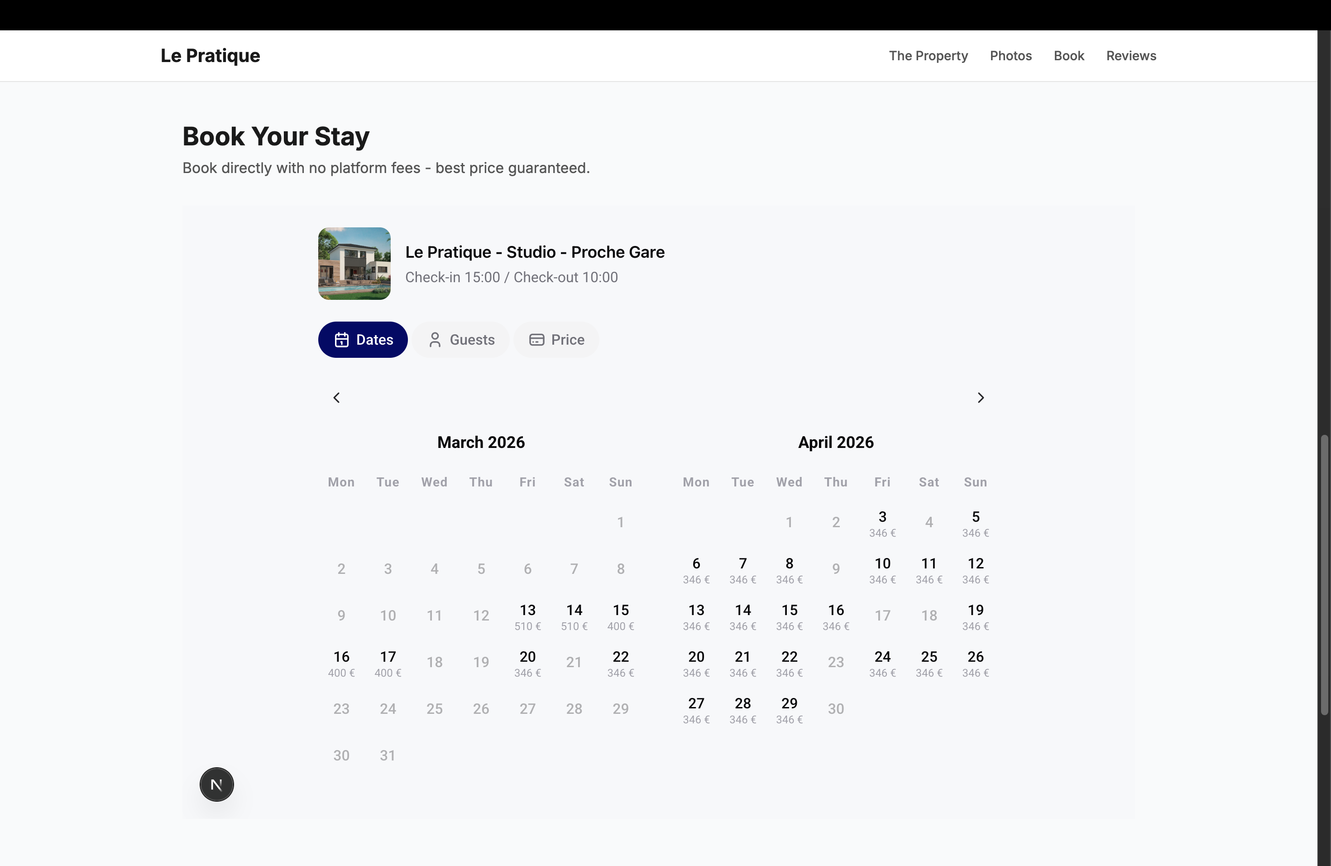Select April 3 in the calendar
1331x866 pixels.
882,523
